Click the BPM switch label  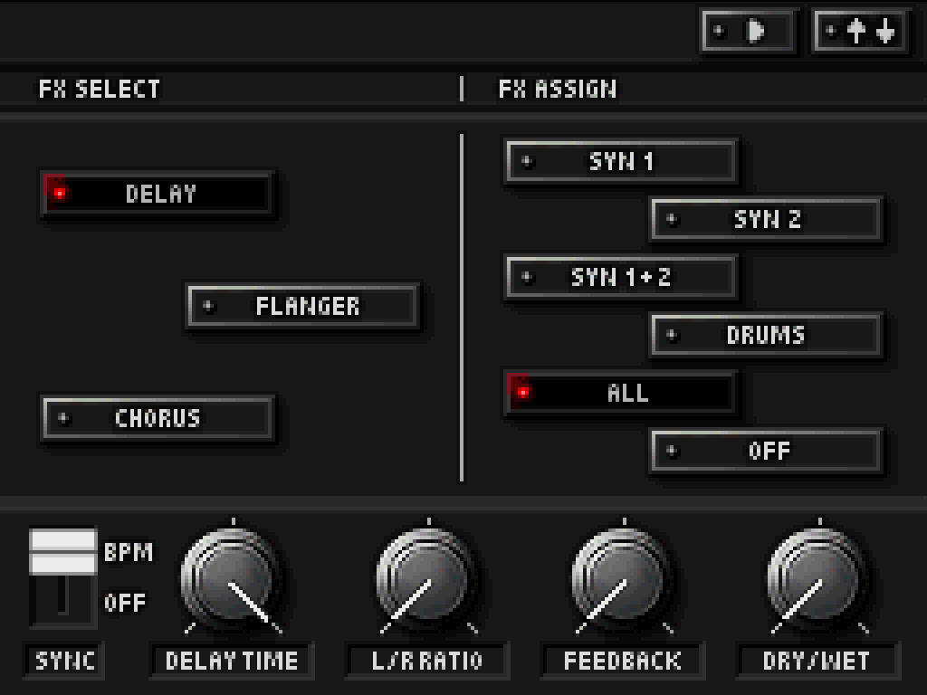pos(129,552)
